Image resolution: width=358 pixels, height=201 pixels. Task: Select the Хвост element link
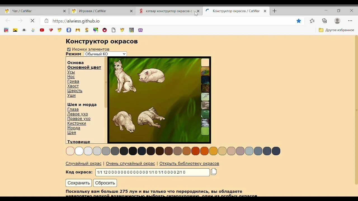73,86
